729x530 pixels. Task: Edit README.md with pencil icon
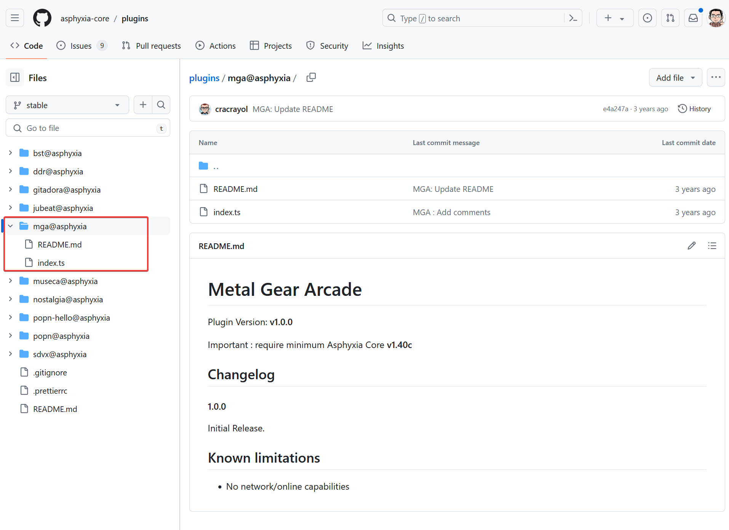click(x=692, y=246)
